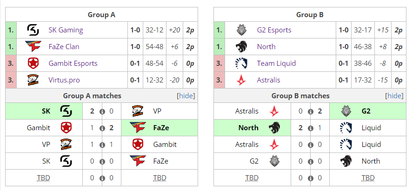Click the G2 Esports logo in Group B standings

pos(241,30)
